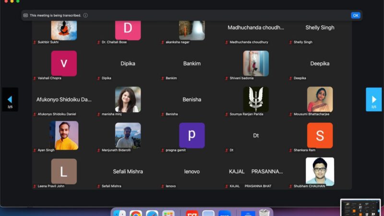This screenshot has height=216, width=384.
Task: Click muted mic icon for Dr. Chaitali Bose
Action: 99,42
